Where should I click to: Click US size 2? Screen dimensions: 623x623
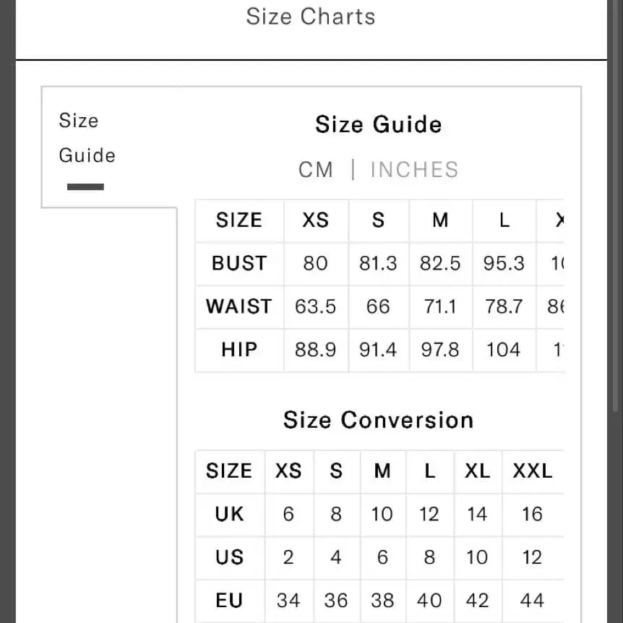(288, 557)
